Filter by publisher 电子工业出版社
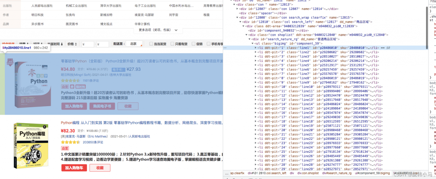The height and width of the screenshot is (179, 436). click(x=145, y=6)
